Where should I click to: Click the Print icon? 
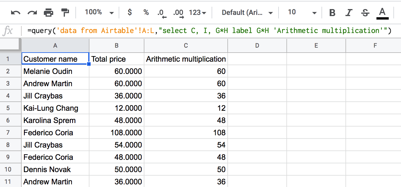(49, 13)
